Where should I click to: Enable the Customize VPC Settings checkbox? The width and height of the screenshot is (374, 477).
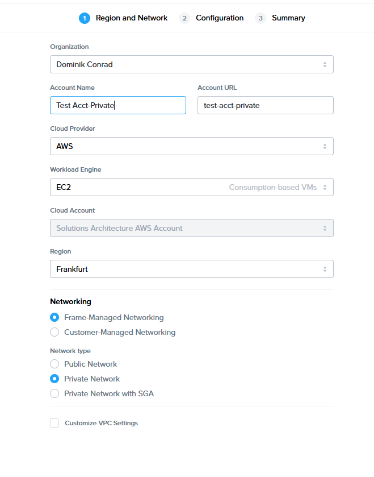pos(54,423)
